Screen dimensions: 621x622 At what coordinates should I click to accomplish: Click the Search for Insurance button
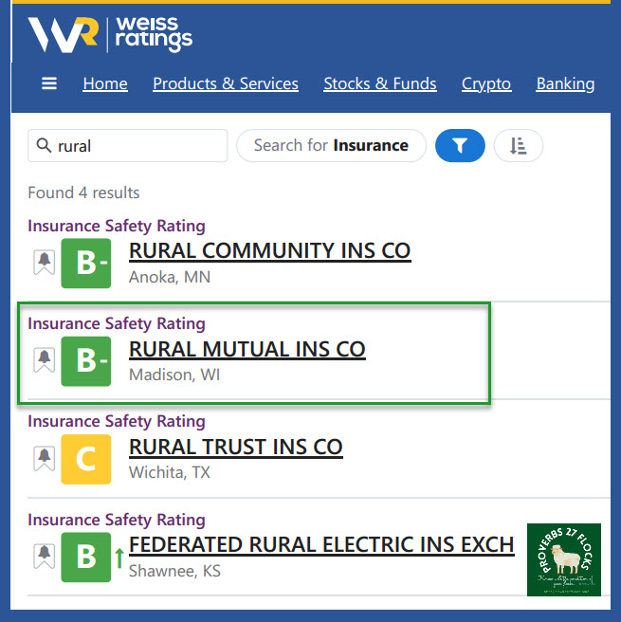point(331,146)
